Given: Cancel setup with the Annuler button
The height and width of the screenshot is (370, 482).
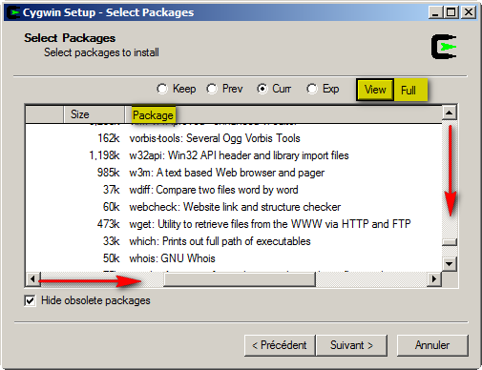Looking at the screenshot, I should [432, 345].
